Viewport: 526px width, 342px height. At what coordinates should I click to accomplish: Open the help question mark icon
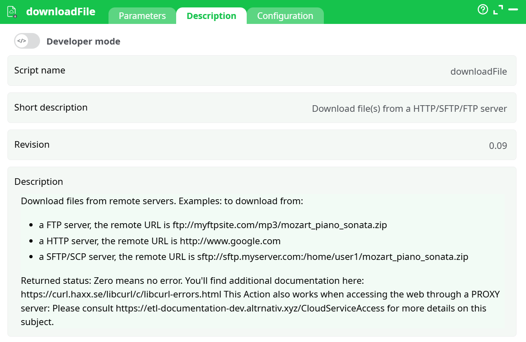483,10
